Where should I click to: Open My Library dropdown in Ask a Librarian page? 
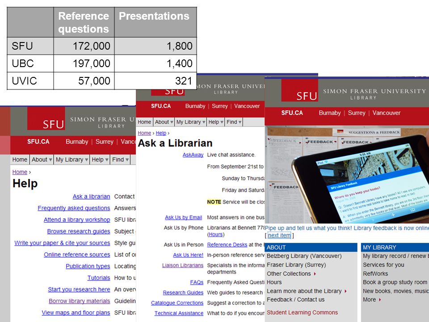(x=191, y=122)
